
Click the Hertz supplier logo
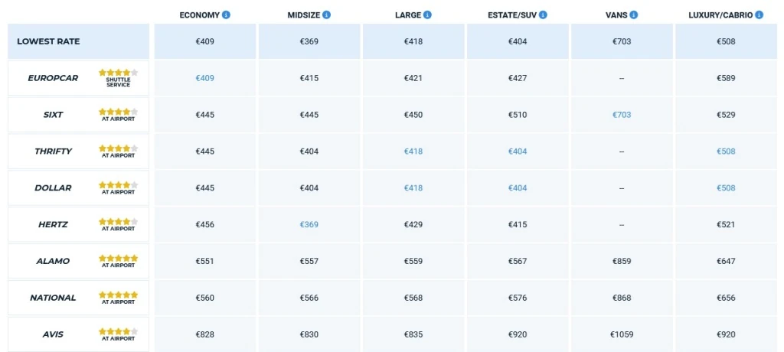(53, 225)
